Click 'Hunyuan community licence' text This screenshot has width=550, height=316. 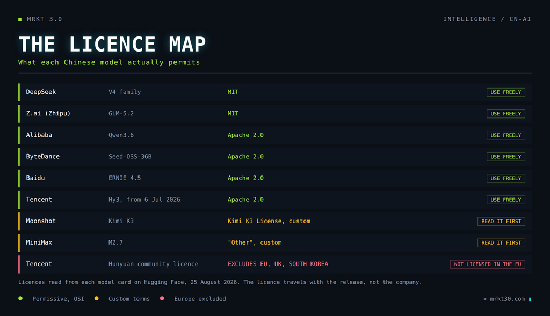pos(153,264)
